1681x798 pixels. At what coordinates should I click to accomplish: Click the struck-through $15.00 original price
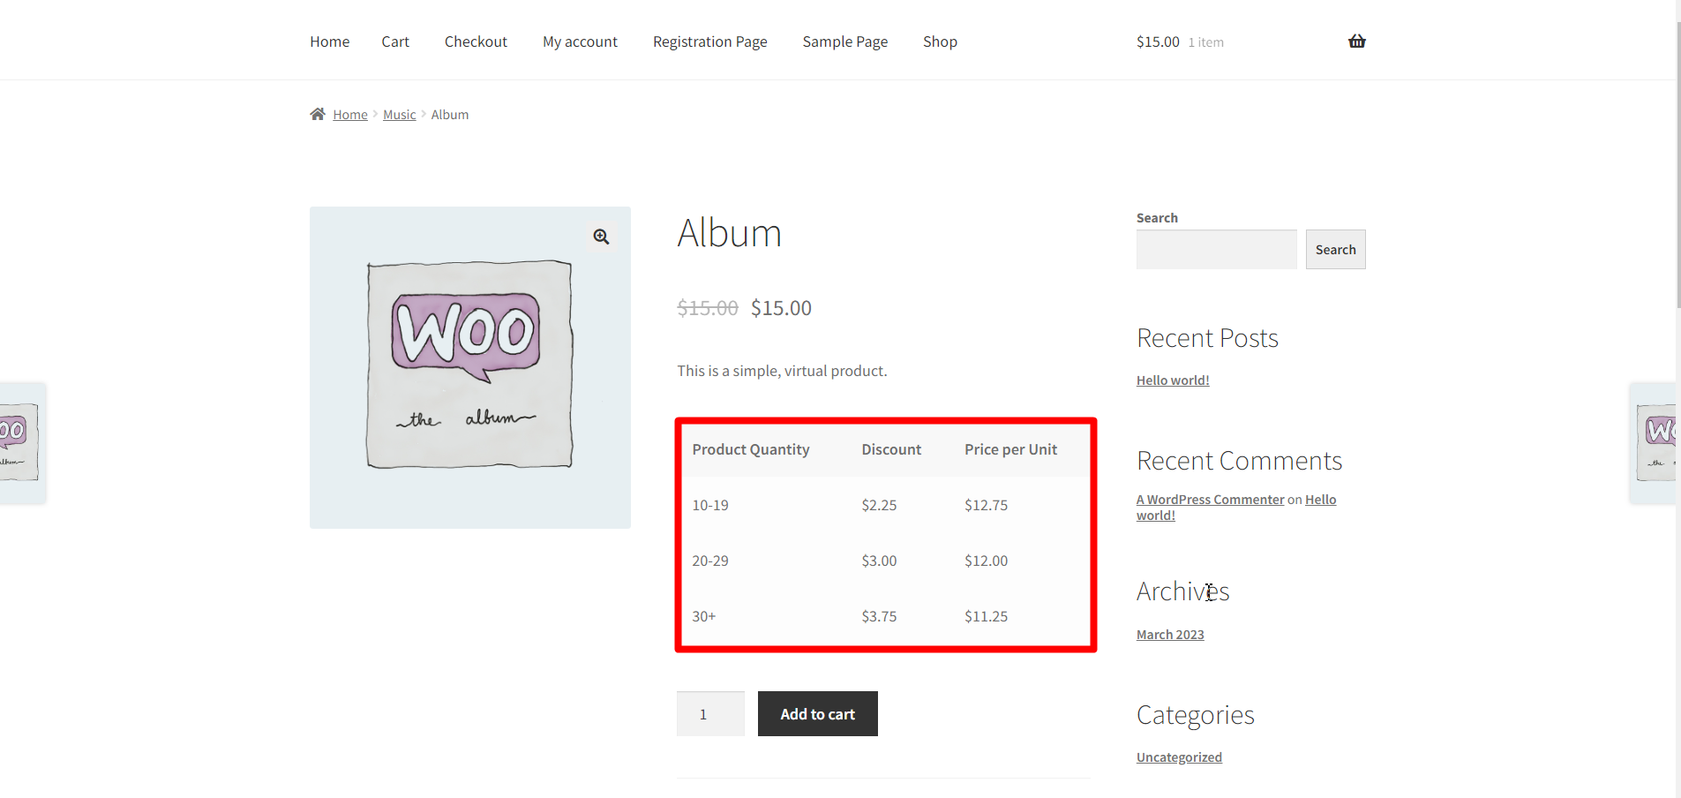708,308
